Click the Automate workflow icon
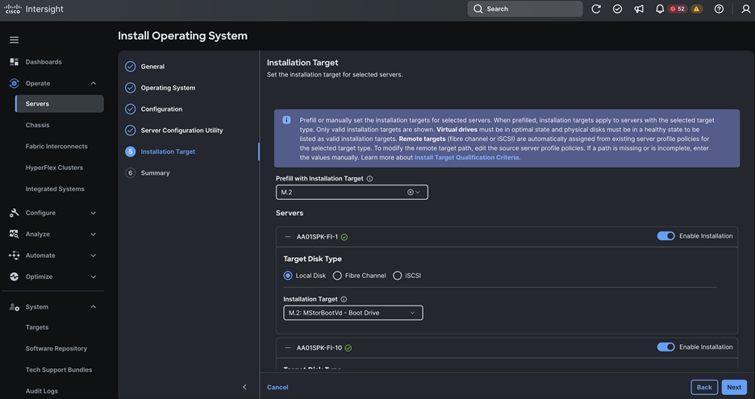 click(14, 255)
